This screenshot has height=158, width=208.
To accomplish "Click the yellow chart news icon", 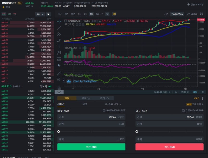I will (x=114, y=14).
